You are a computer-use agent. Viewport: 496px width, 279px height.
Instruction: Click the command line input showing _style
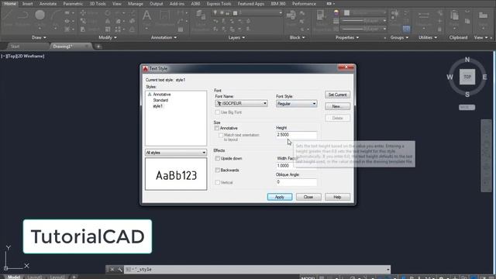[x=257, y=270]
